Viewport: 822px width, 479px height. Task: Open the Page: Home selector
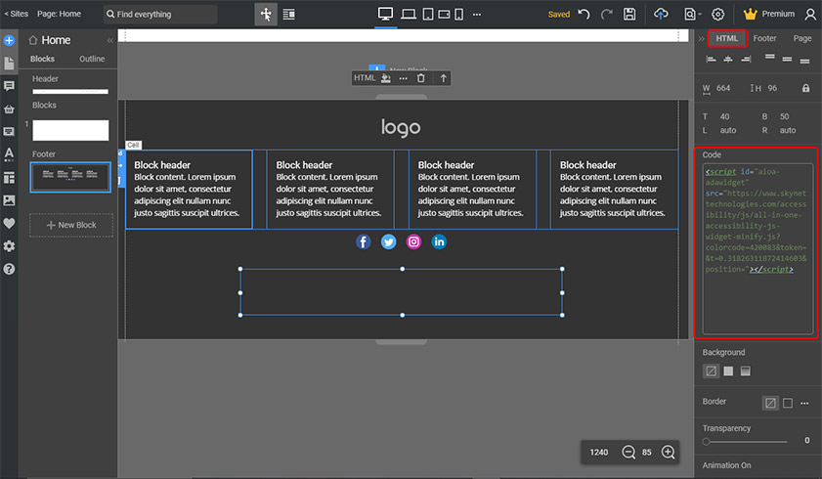coord(59,14)
